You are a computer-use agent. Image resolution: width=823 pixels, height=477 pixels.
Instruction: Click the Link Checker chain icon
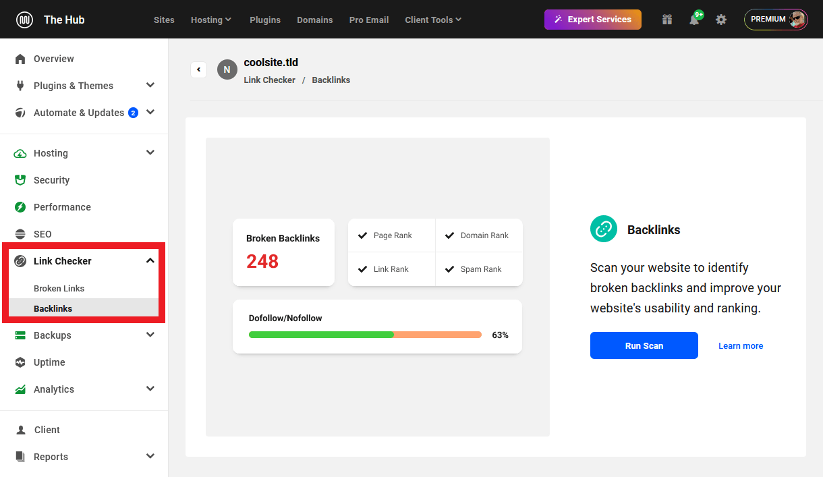[20, 261]
